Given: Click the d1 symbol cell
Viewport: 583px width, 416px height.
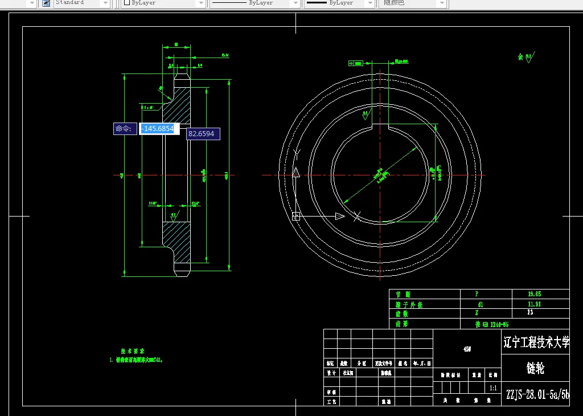Looking at the screenshot, I should [481, 304].
